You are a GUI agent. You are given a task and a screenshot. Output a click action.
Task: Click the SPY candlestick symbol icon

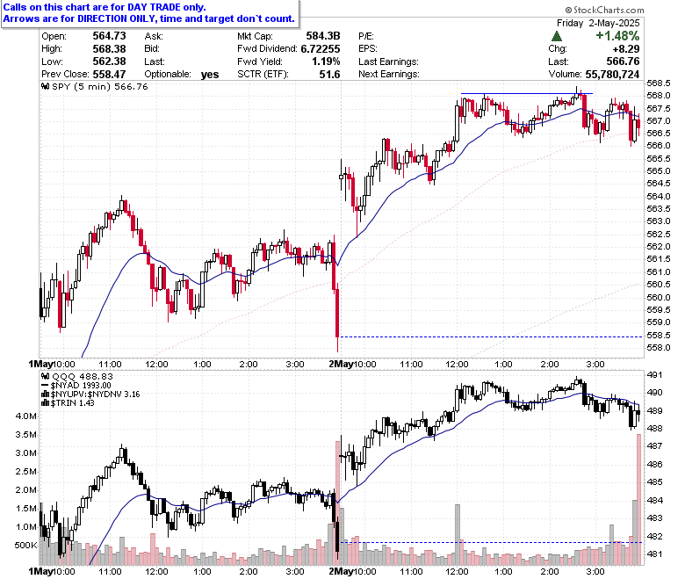click(46, 86)
